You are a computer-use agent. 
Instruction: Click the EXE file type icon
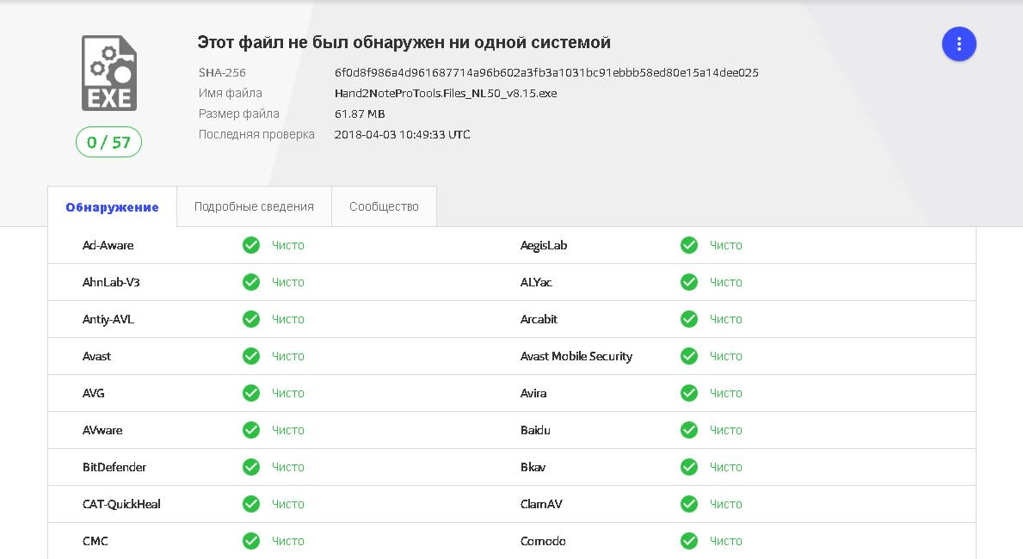click(109, 73)
